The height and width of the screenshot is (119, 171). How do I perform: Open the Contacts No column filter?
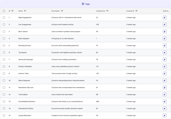point(107,11)
